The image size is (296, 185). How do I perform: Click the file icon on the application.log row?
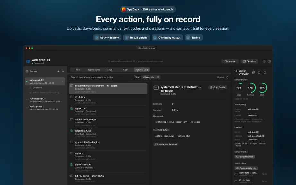point(72,131)
